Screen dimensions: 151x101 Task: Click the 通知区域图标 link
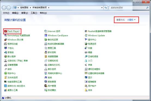click(x=94, y=69)
